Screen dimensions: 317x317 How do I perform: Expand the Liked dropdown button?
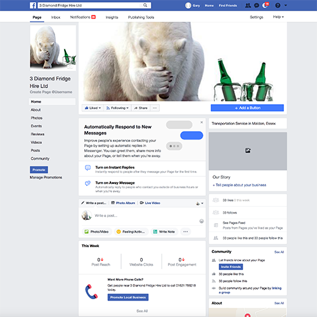(x=93, y=108)
